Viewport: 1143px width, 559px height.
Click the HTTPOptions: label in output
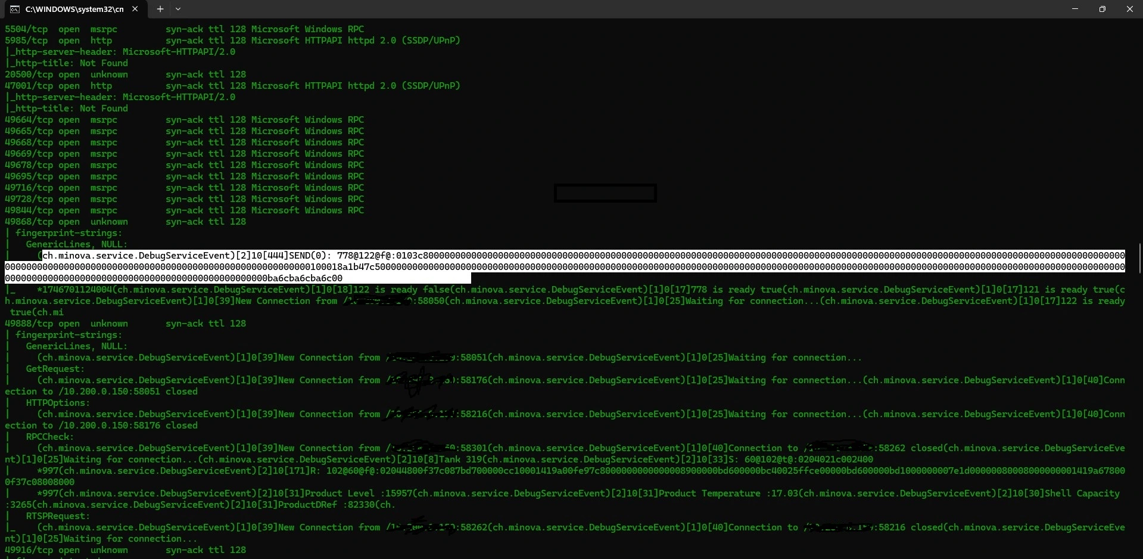pyautogui.click(x=58, y=403)
